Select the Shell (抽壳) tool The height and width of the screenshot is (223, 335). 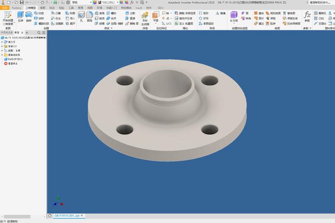pyautogui.click(x=99, y=18)
